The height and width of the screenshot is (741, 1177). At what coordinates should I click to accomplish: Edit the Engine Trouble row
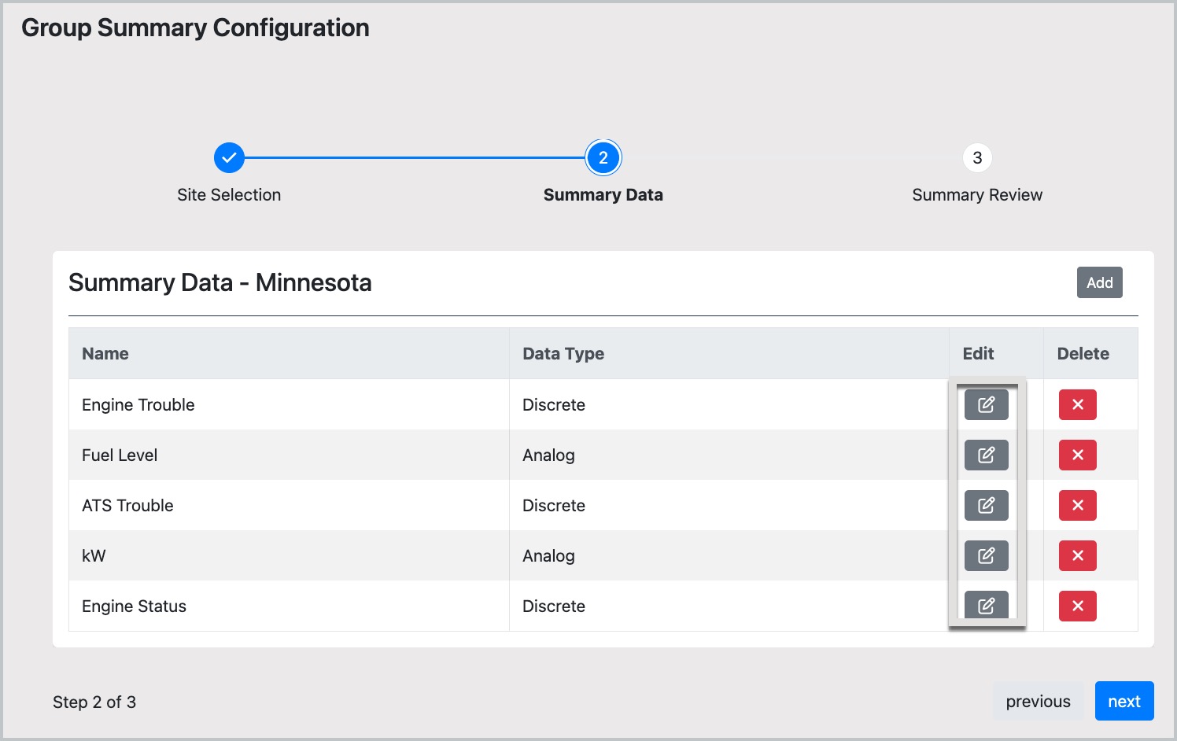click(x=986, y=404)
